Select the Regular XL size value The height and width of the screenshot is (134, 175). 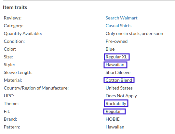click(117, 57)
